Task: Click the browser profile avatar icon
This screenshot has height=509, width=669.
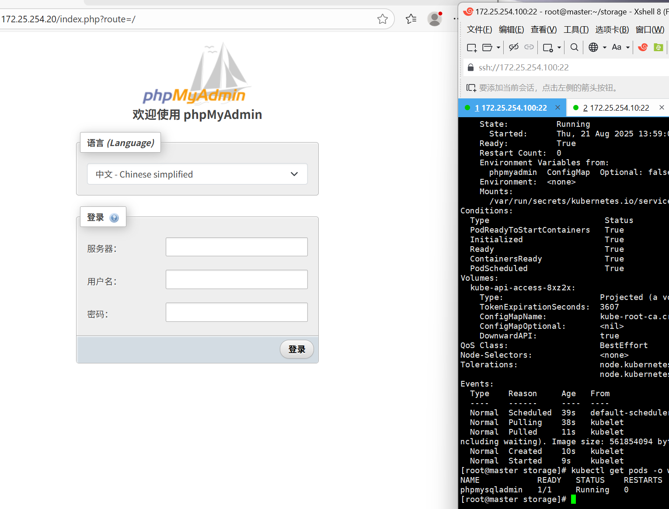Action: (435, 19)
